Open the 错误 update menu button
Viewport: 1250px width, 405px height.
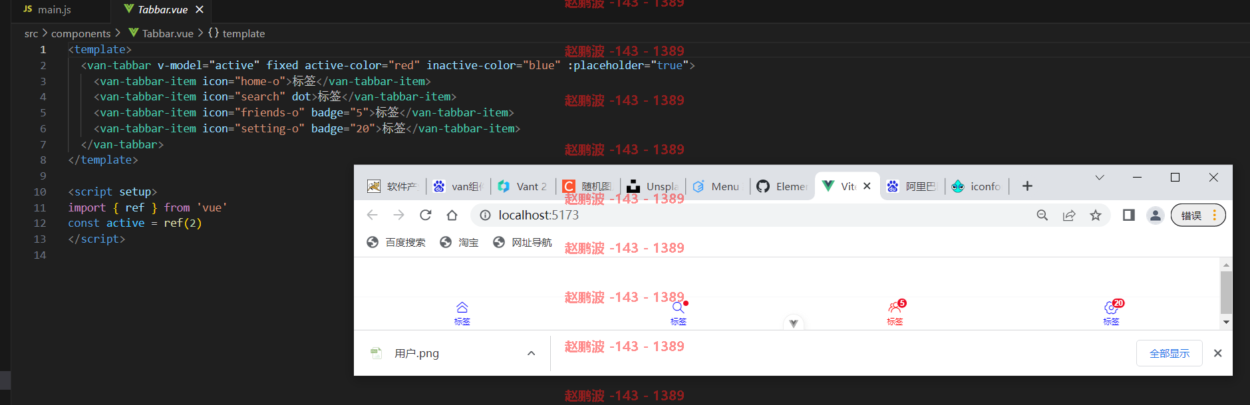[x=1198, y=215]
